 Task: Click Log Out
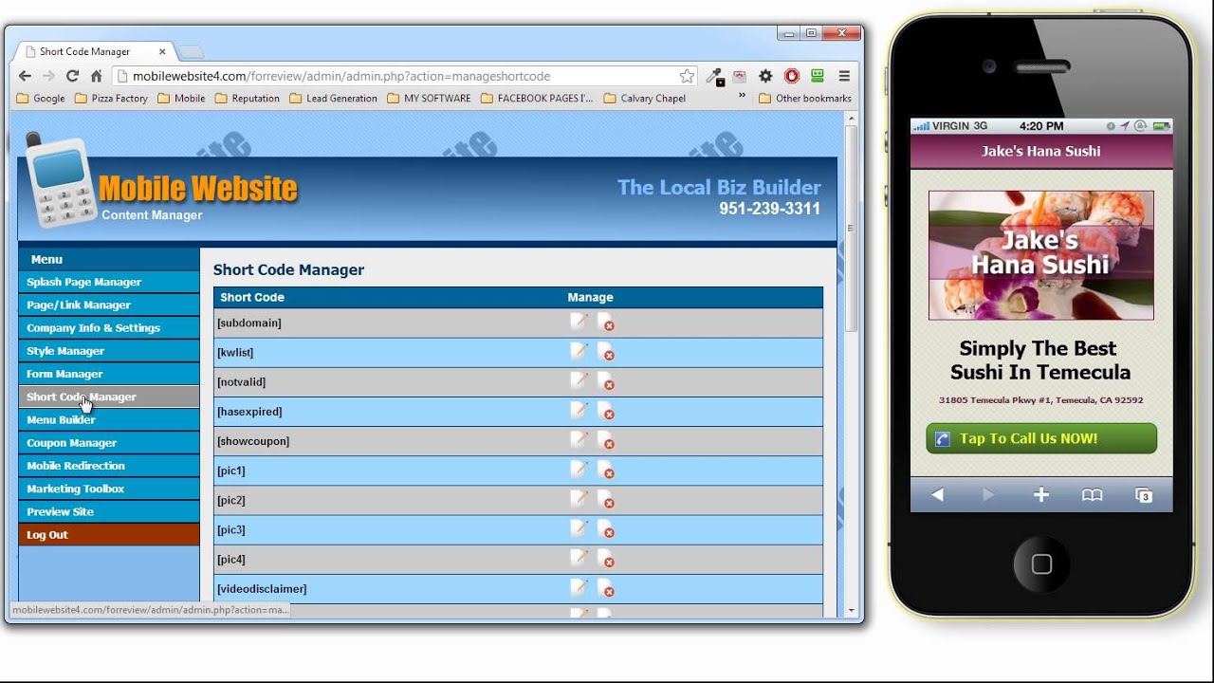pos(109,534)
